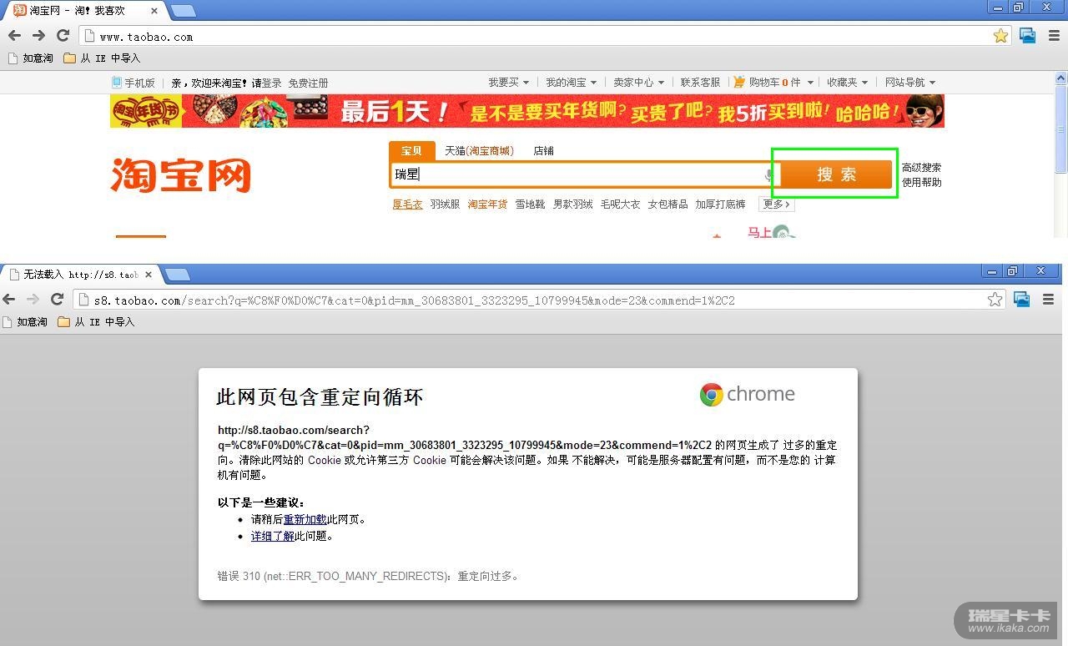Click the 最后1天 年货 promotional banner
Viewport: 1068px width, 646px height.
[x=527, y=111]
